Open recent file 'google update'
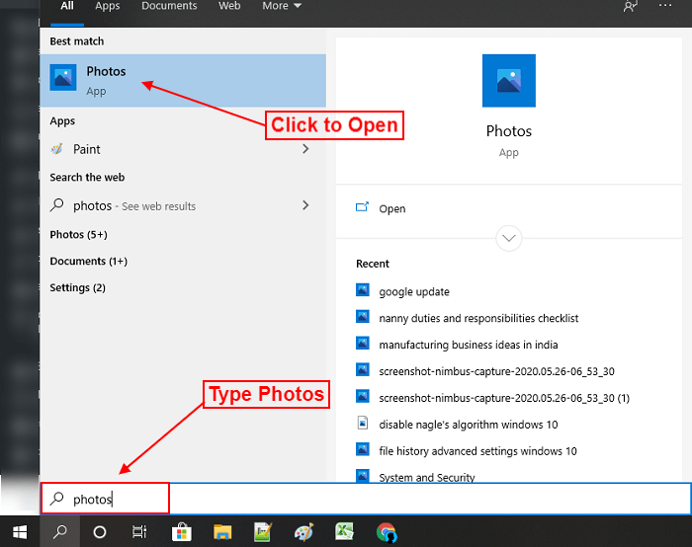This screenshot has width=692, height=547. click(414, 291)
